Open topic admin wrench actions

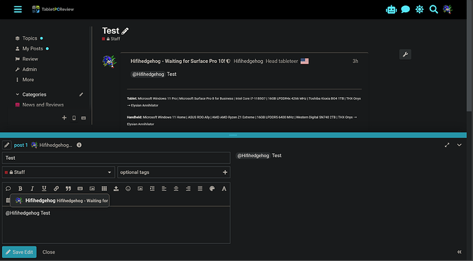(x=405, y=55)
